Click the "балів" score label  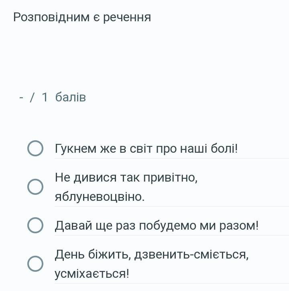[x=71, y=97]
